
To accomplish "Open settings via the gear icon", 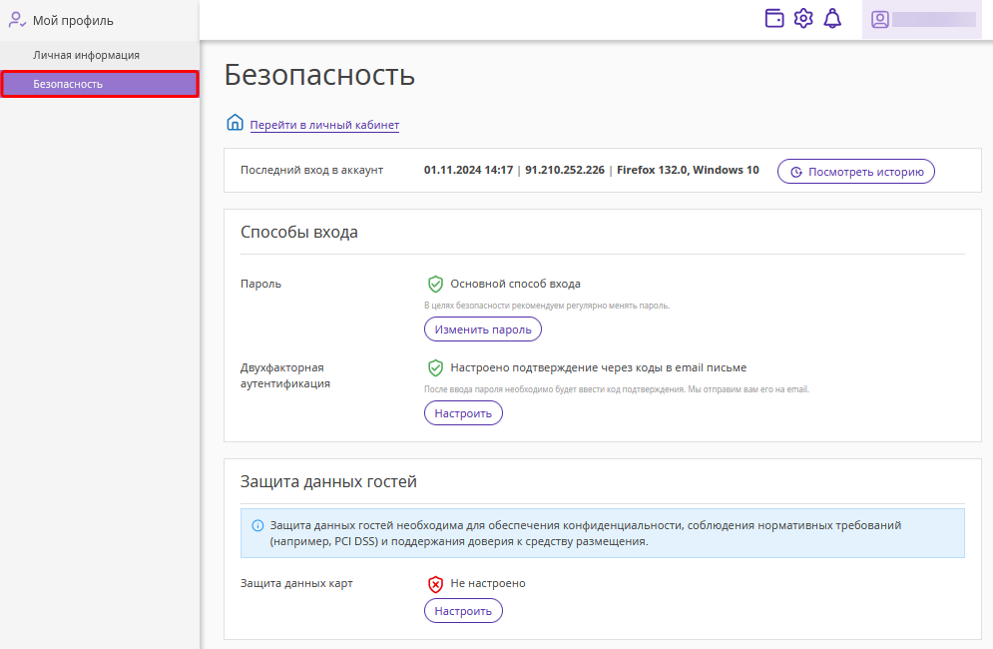I will [x=803, y=18].
